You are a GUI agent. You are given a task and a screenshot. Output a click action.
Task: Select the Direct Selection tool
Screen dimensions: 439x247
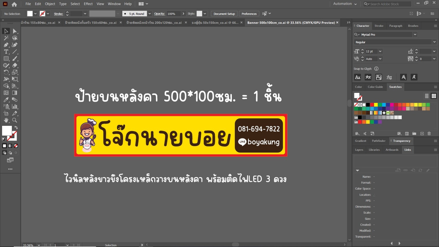15,31
